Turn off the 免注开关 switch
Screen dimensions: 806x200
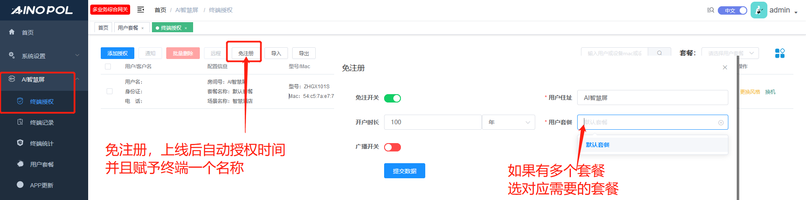pyautogui.click(x=393, y=98)
